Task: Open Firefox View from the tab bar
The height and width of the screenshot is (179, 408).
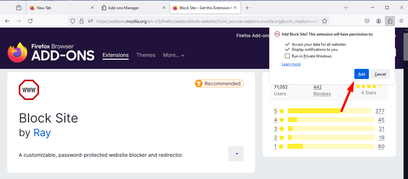Action: [19, 8]
